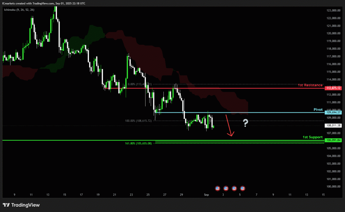Select the Ichimoku (9, 26, 52, 26) indicator label

19,10
